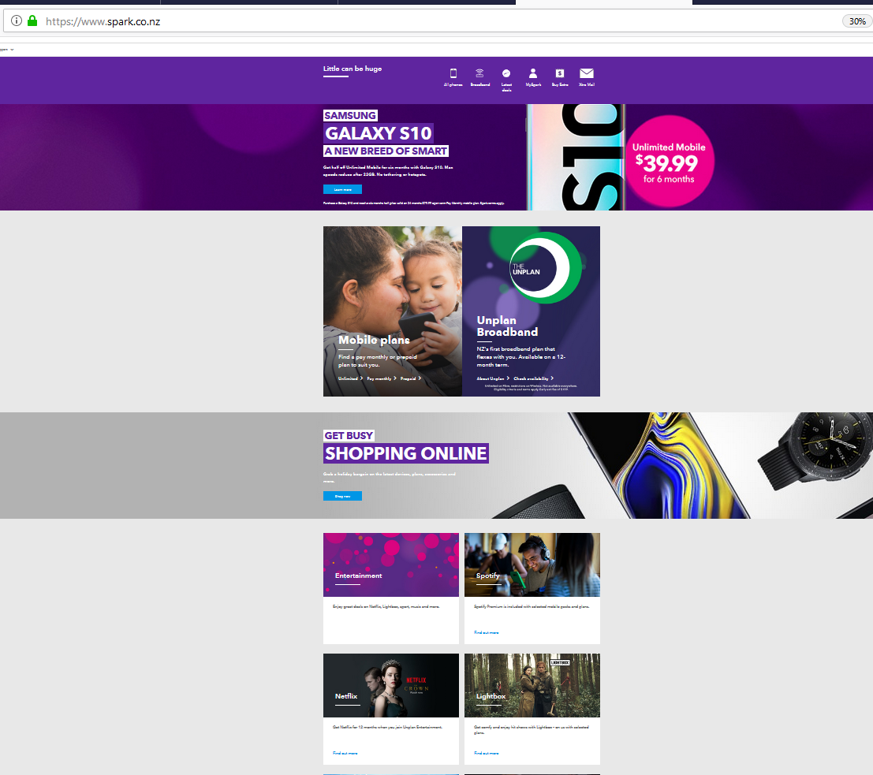The width and height of the screenshot is (873, 775).
Task: Open the All phones icon
Action: point(453,73)
